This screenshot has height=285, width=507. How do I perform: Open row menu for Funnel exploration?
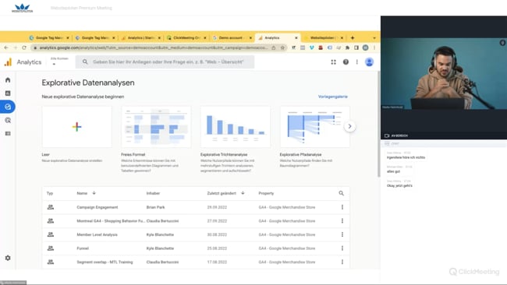pos(342,248)
